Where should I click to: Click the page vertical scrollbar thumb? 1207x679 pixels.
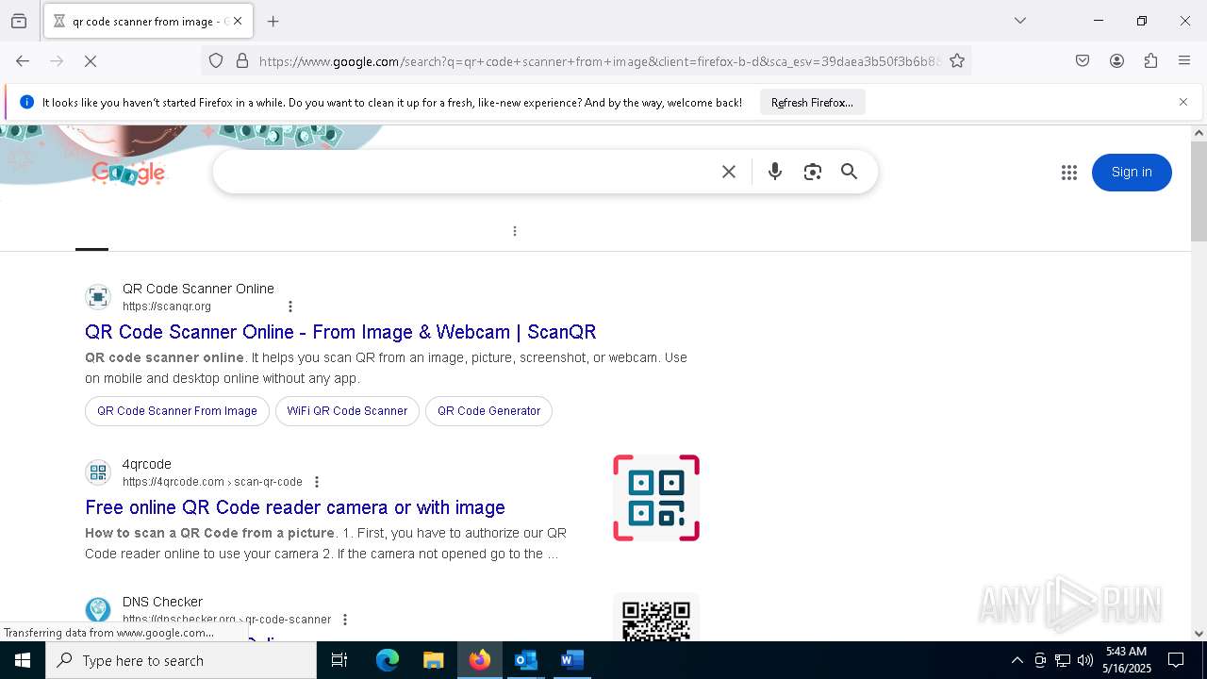coord(1199,190)
